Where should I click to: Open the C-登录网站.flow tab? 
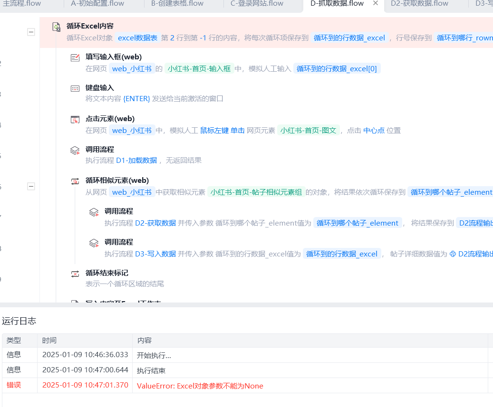click(x=257, y=4)
